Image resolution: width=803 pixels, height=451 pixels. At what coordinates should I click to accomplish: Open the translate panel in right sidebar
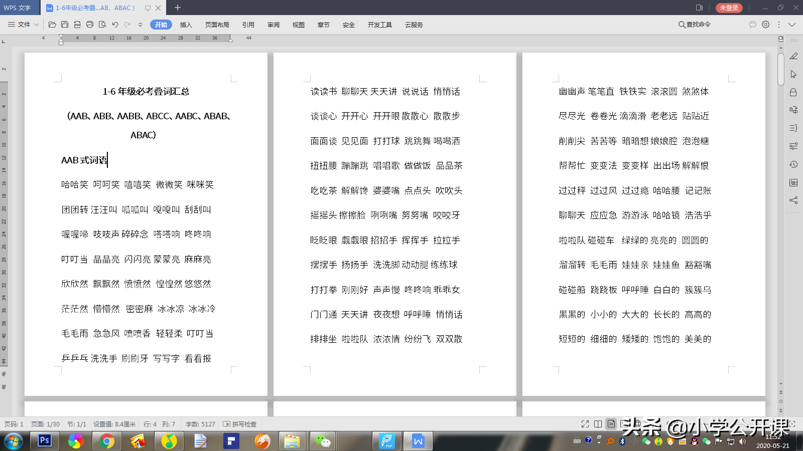click(x=793, y=110)
